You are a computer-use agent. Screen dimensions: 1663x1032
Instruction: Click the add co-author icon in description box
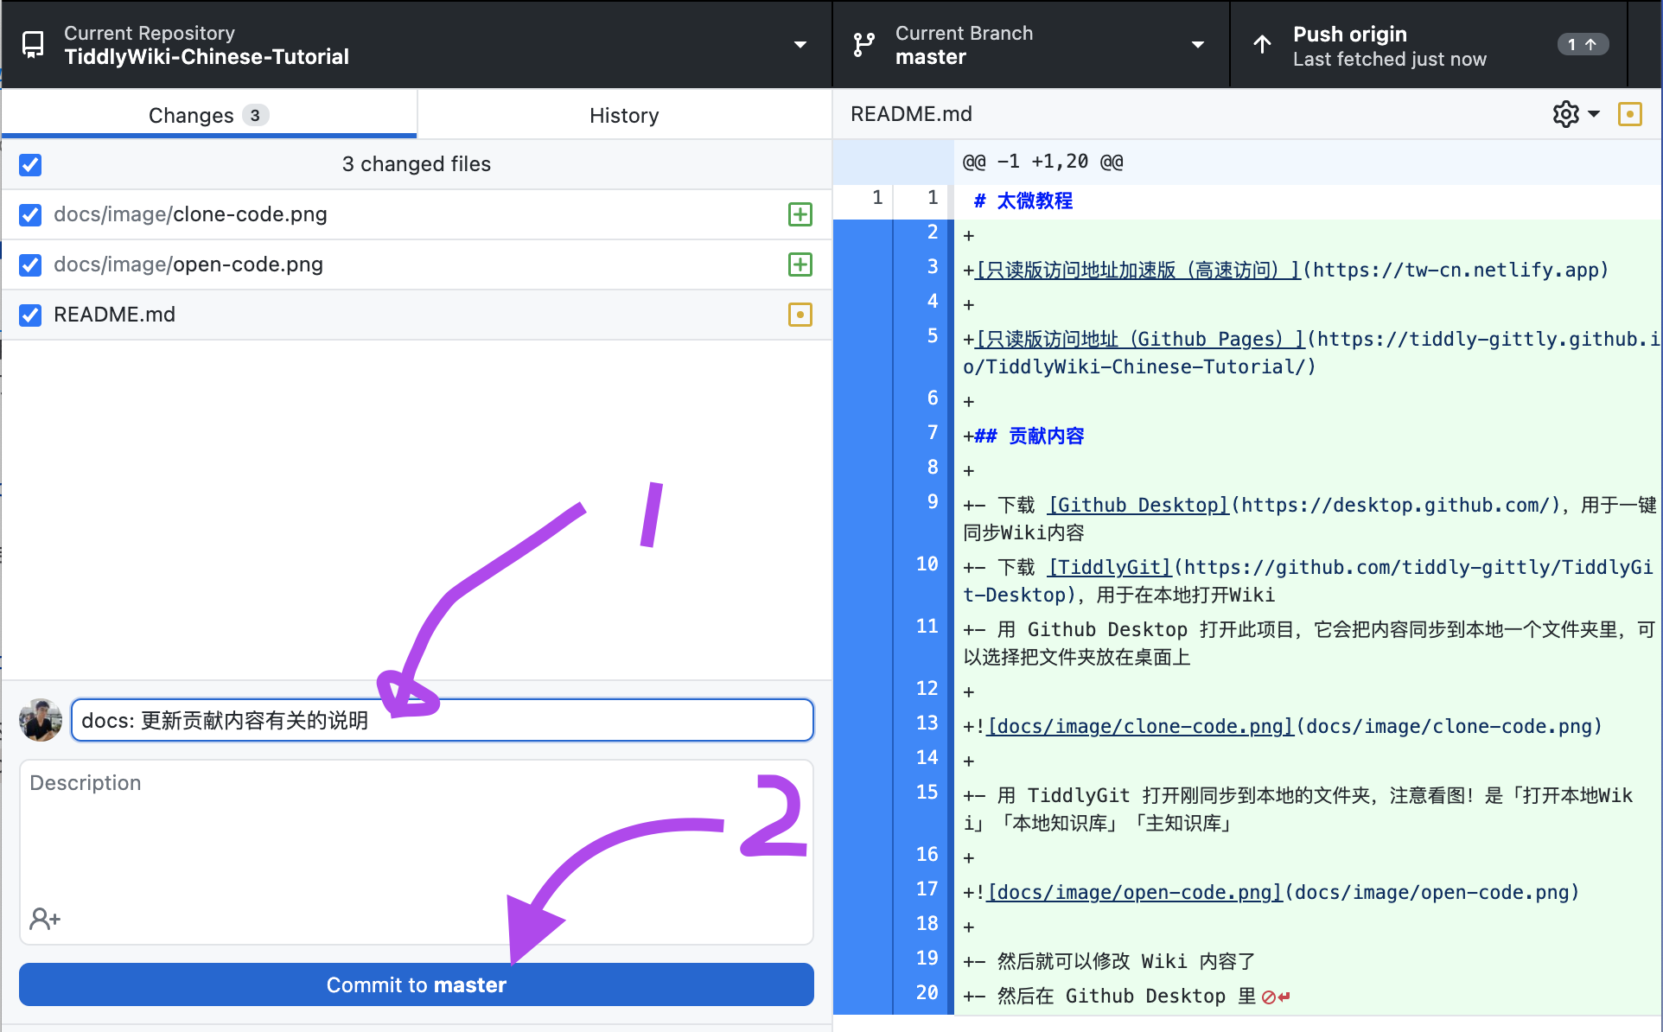pos(44,919)
